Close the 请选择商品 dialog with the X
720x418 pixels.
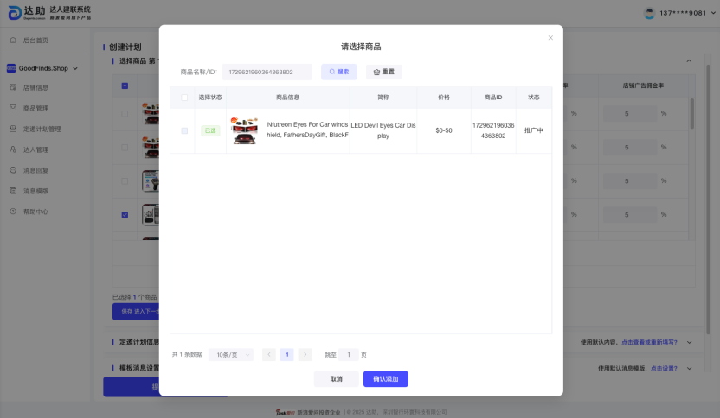pyautogui.click(x=550, y=38)
